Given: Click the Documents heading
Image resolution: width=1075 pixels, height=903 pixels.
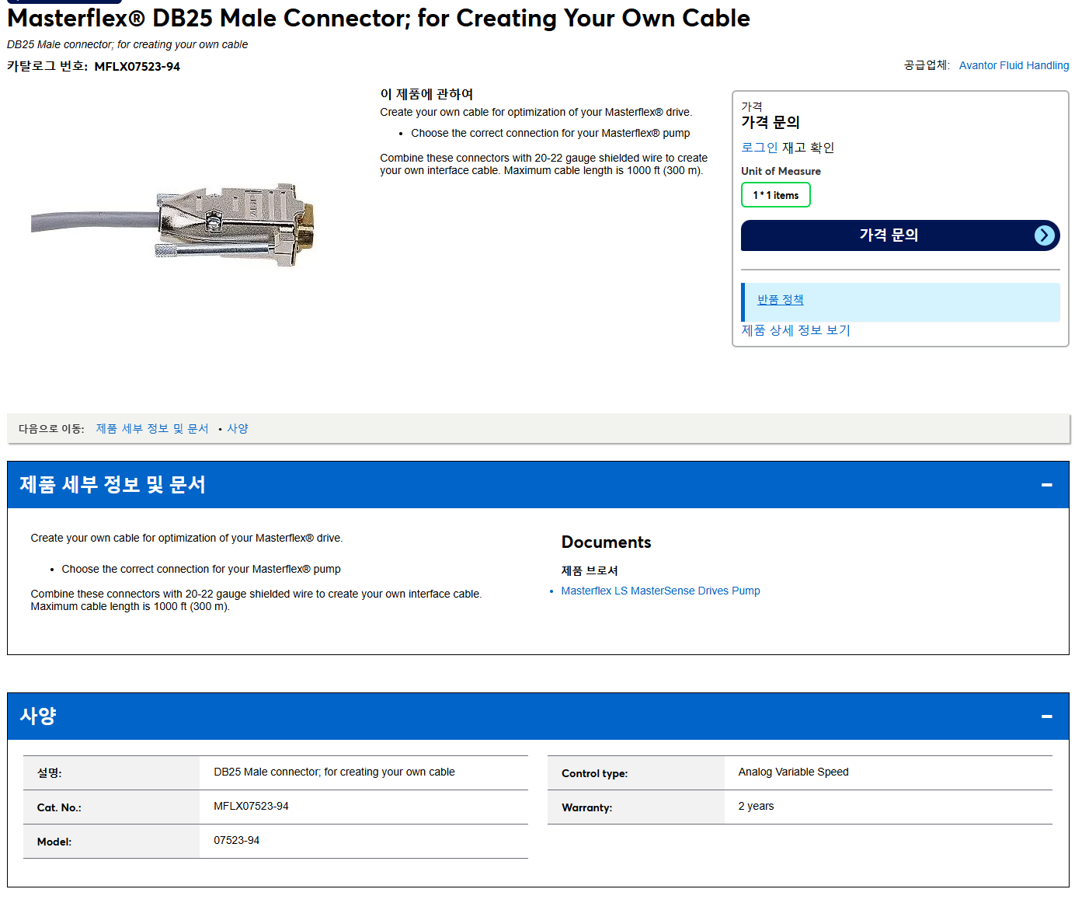Looking at the screenshot, I should [x=606, y=542].
